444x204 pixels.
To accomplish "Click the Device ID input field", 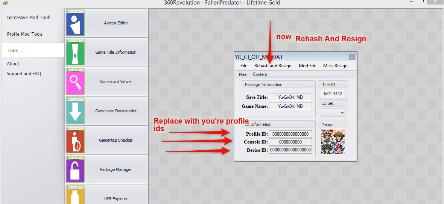I will [290, 150].
